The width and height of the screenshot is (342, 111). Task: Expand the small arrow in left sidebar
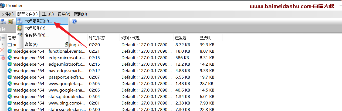pos(2,44)
